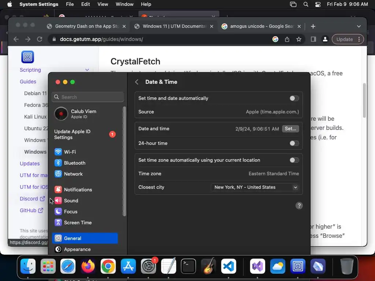Open the Window menu
This screenshot has width=375, height=281.
coord(125,4)
